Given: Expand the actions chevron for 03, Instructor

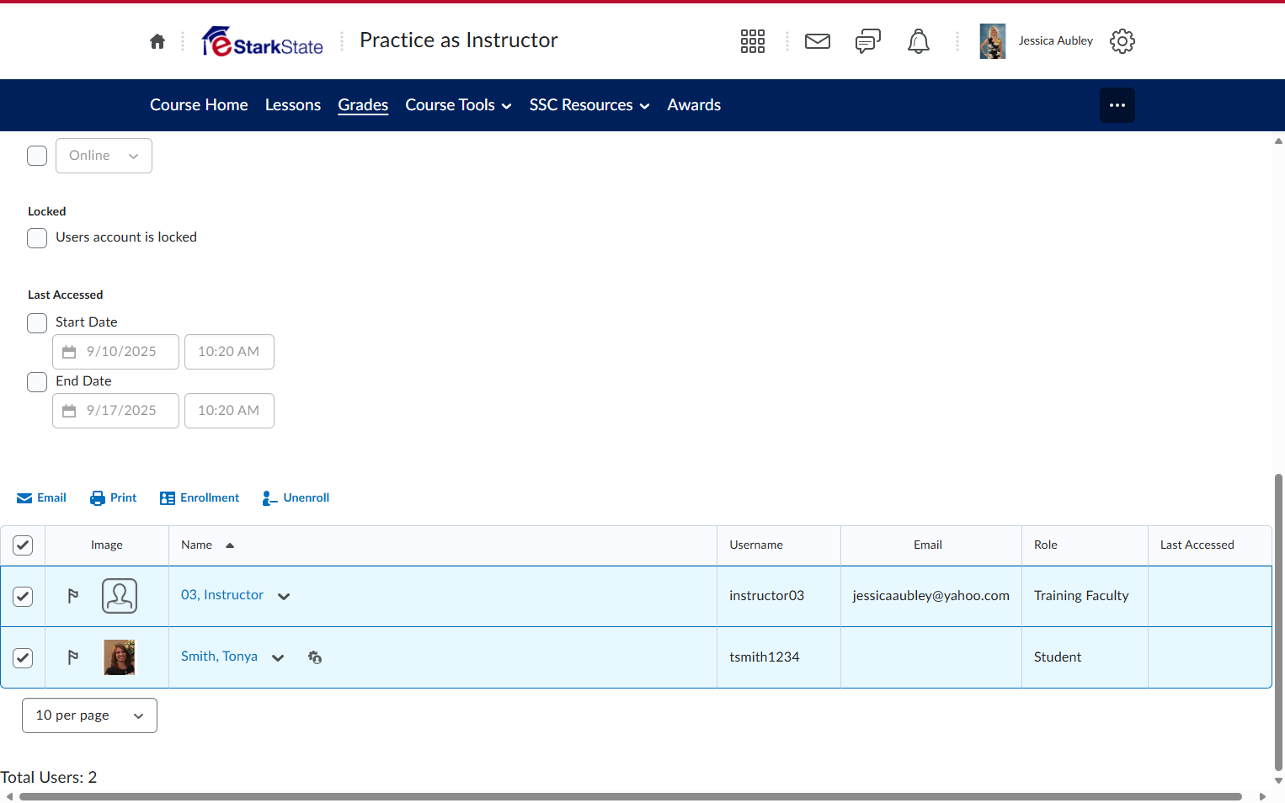Looking at the screenshot, I should point(284,597).
